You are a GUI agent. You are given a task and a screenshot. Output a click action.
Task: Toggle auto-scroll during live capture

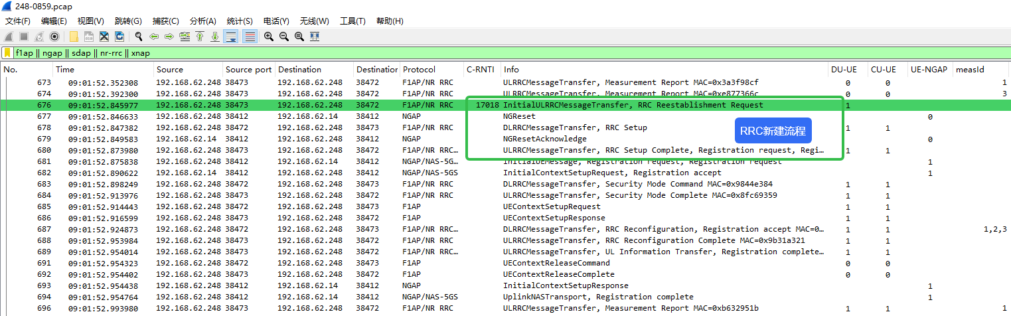point(231,37)
